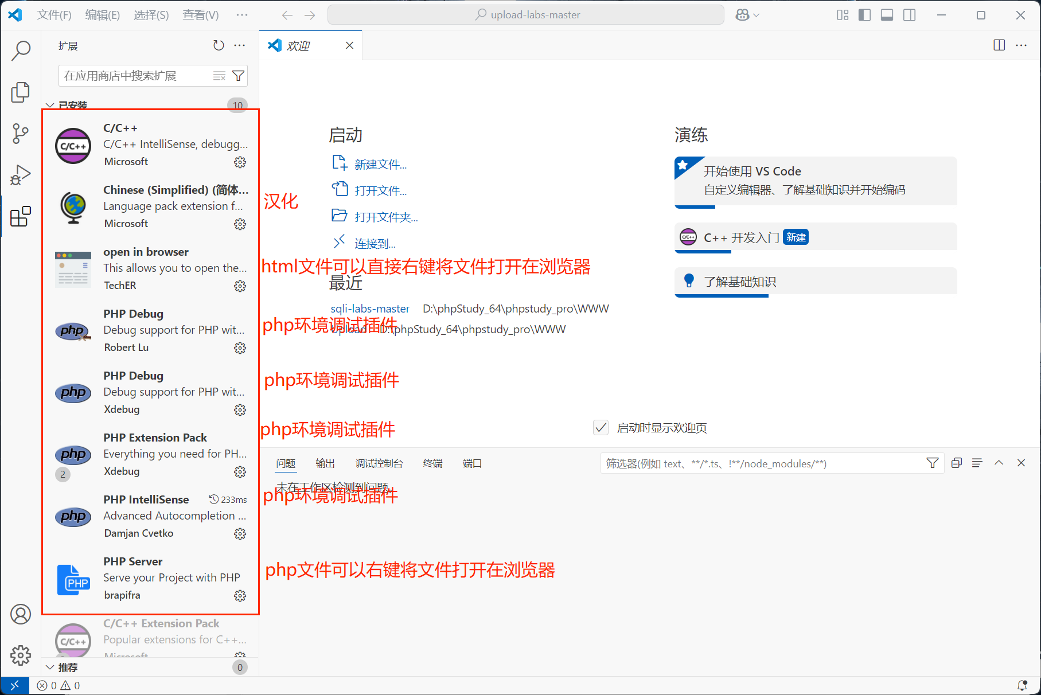The image size is (1041, 695).
Task: Toggle bottom panel visibility
Action: click(887, 15)
